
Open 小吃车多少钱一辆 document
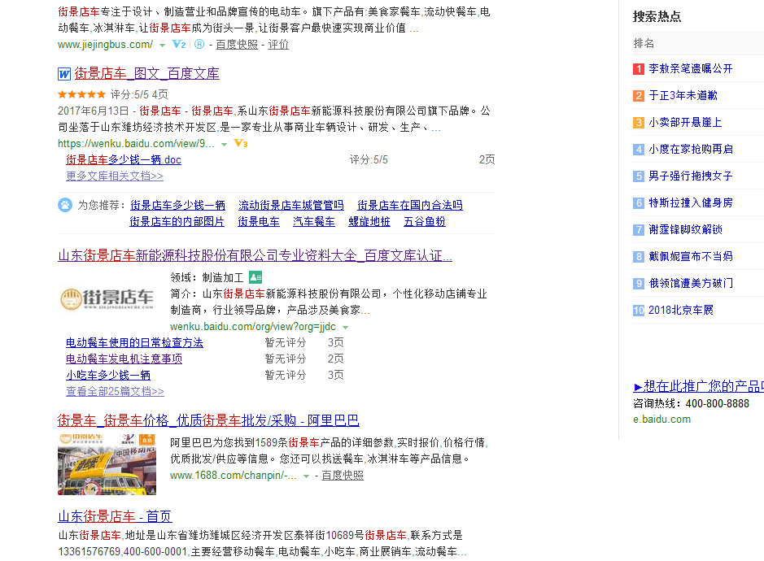108,375
